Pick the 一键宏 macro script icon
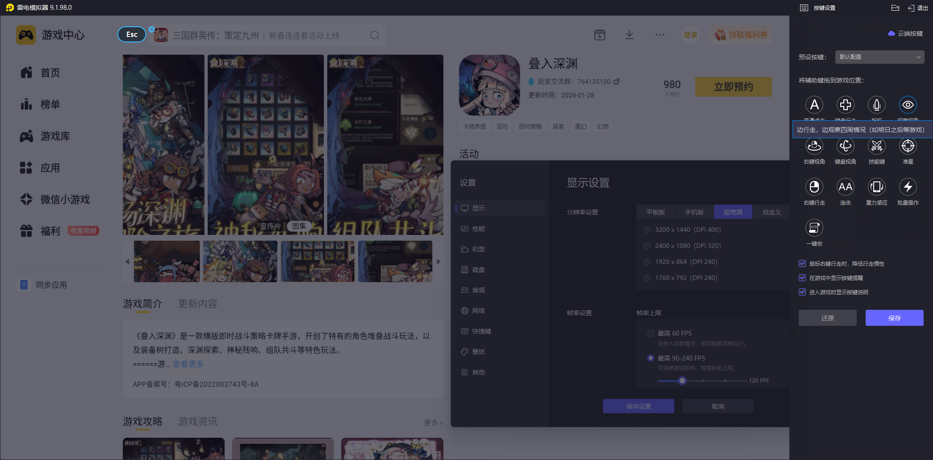 point(814,228)
